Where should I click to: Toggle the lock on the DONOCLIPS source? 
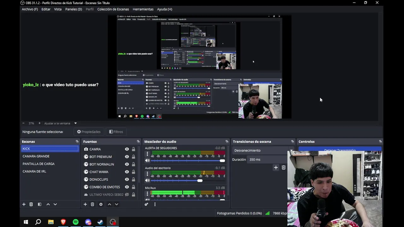(x=134, y=179)
